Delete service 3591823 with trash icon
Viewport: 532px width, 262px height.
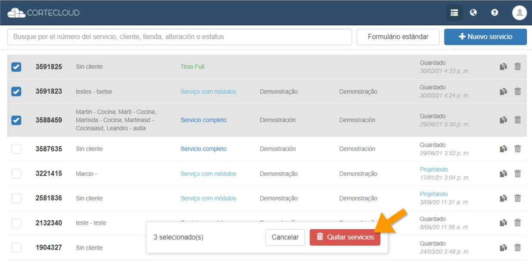(x=518, y=92)
